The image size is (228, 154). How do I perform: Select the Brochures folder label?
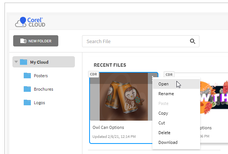44,89
